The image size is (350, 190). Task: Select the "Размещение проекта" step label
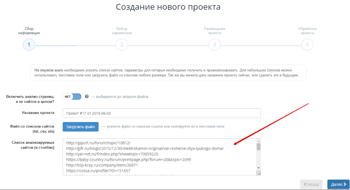[214, 31]
